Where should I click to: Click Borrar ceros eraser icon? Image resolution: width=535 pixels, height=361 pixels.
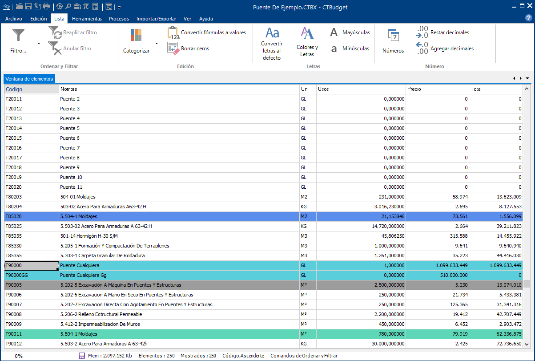click(x=173, y=48)
